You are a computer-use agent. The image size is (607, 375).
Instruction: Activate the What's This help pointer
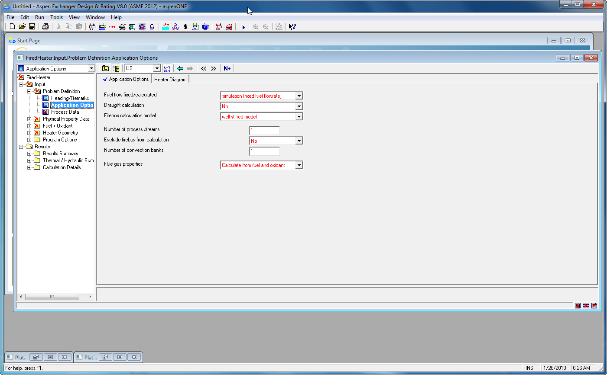click(292, 27)
